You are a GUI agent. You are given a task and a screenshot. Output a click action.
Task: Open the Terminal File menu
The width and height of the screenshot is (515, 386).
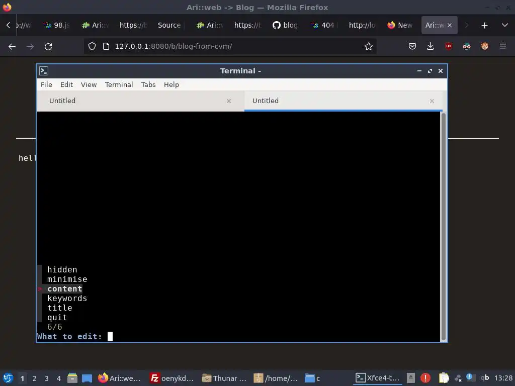[x=46, y=84]
